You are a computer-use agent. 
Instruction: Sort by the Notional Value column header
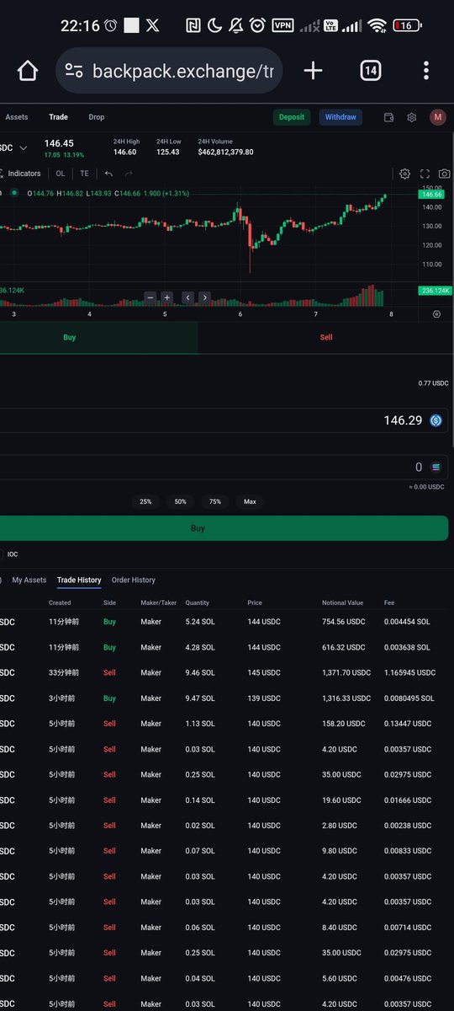click(x=342, y=603)
